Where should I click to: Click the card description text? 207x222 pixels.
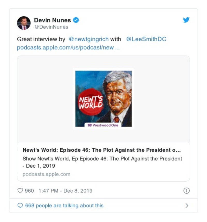click(x=102, y=162)
